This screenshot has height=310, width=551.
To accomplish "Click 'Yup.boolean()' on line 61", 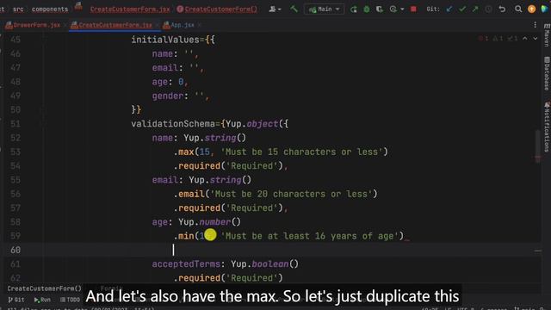I will [x=264, y=264].
